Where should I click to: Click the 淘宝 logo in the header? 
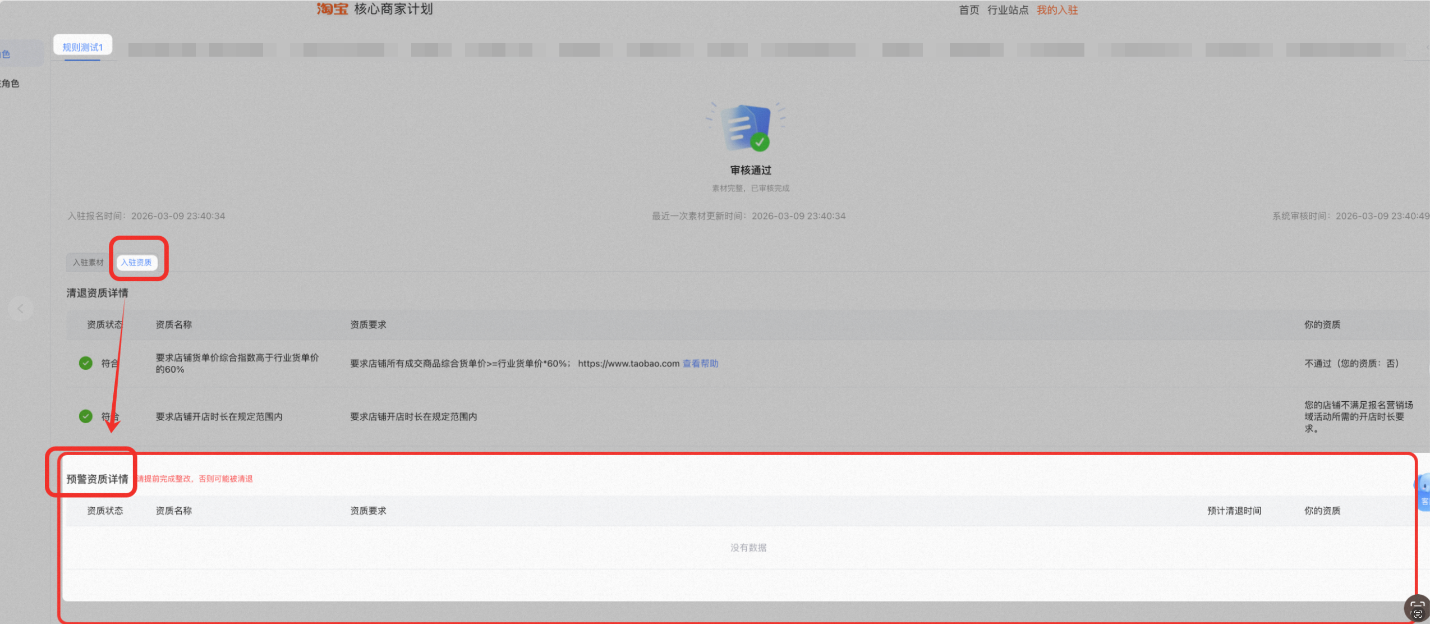[x=332, y=9]
